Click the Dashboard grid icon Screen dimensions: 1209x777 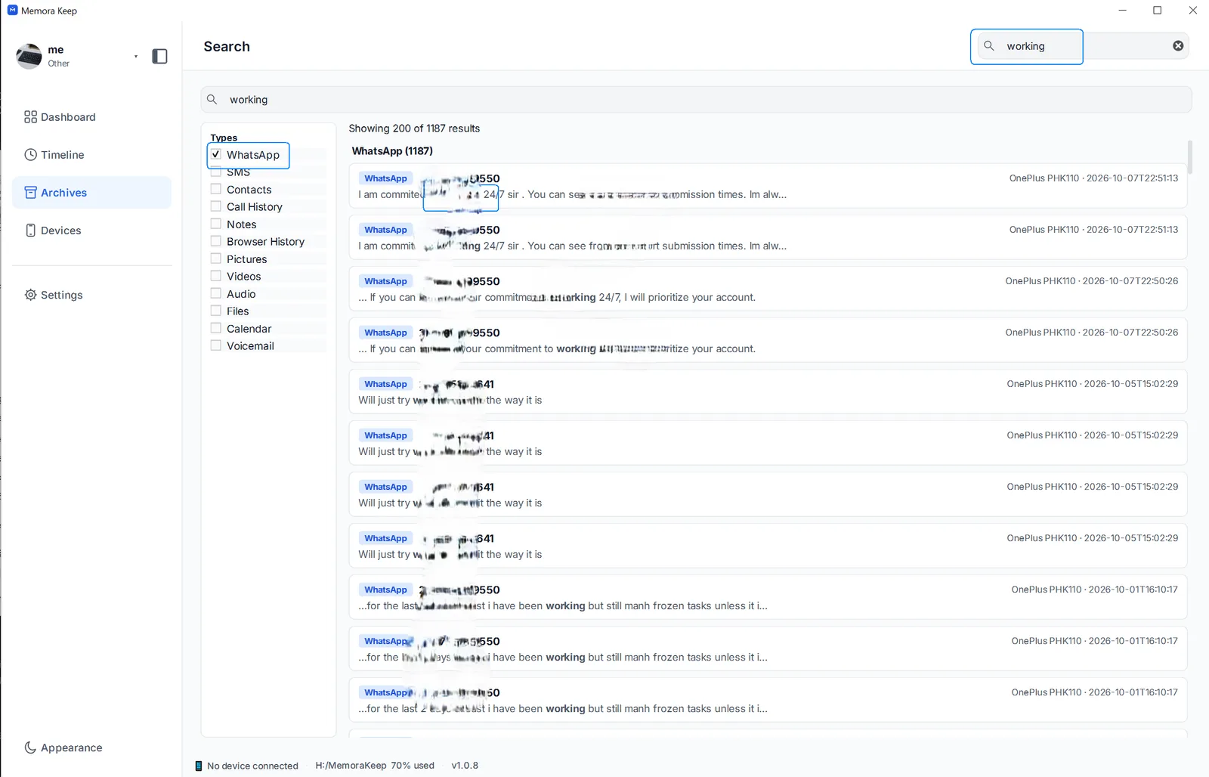(30, 117)
